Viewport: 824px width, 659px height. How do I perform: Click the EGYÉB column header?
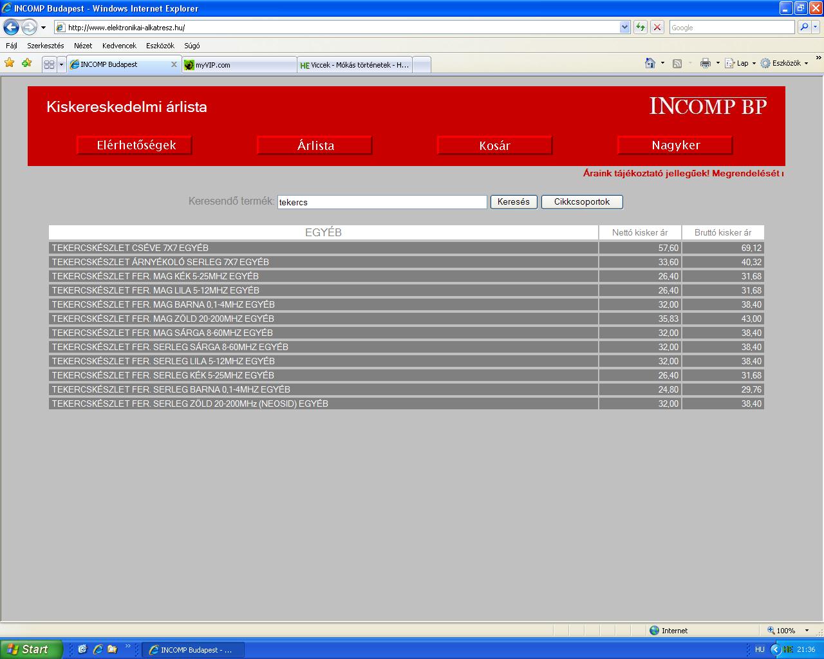[323, 232]
